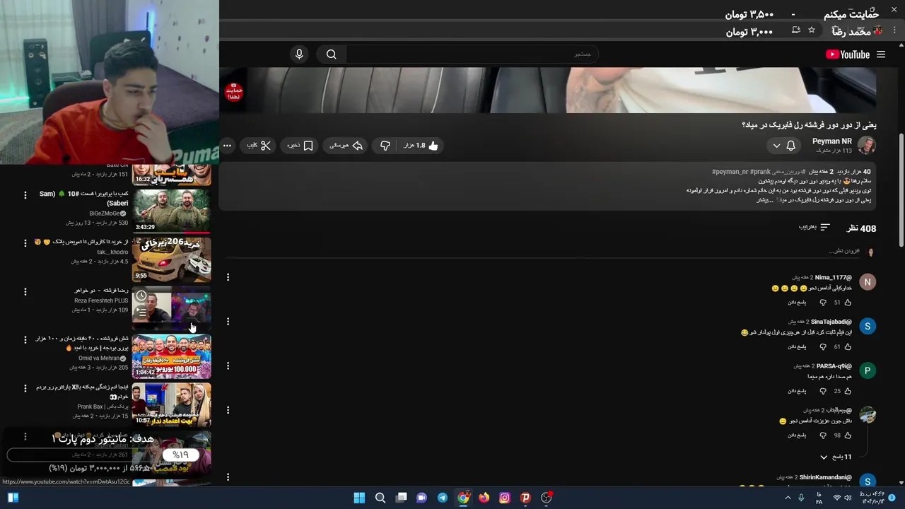Reply to the PARSA-q9i comment
Image resolution: width=905 pixels, height=509 pixels.
tap(797, 391)
